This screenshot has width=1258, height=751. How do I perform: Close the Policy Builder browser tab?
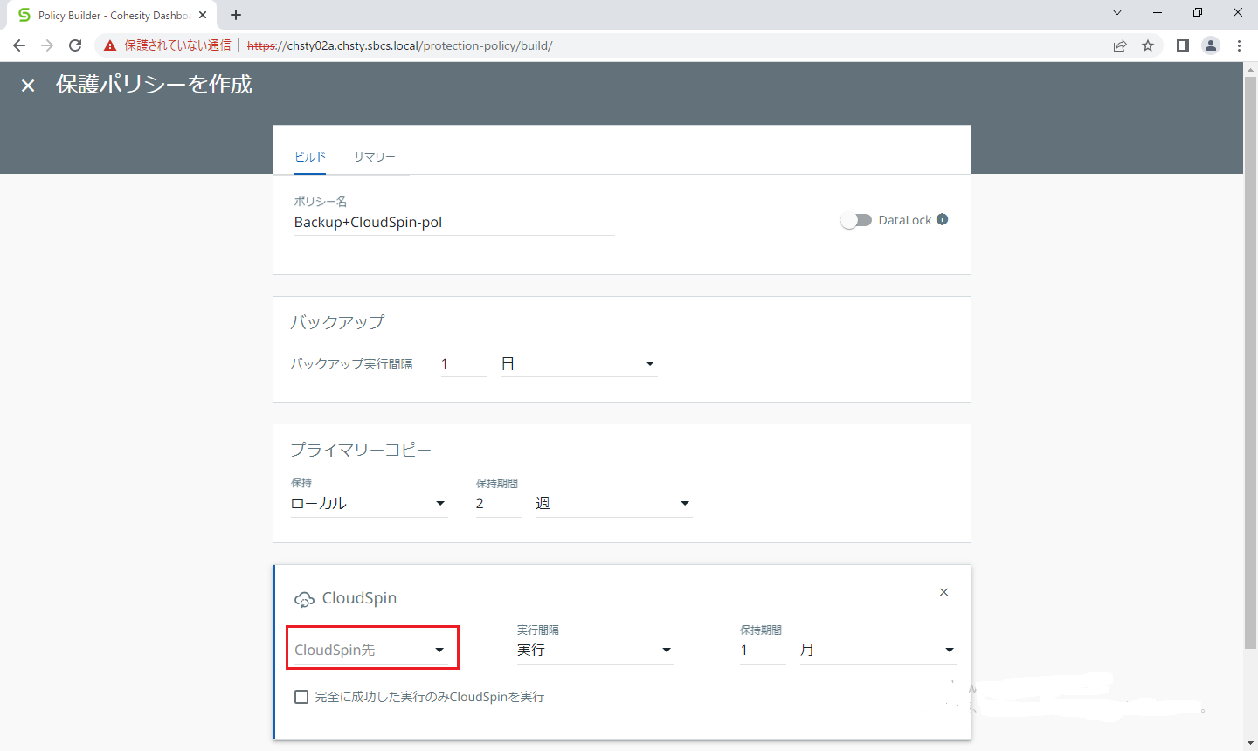click(x=203, y=15)
